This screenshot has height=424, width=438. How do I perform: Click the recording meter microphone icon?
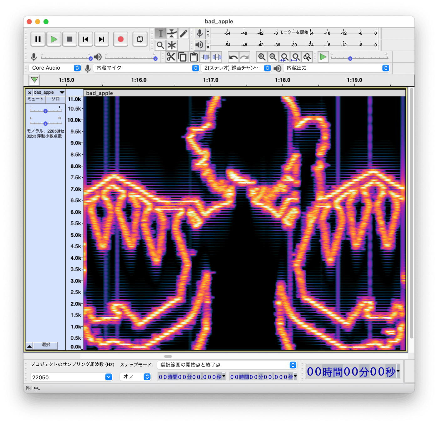pyautogui.click(x=199, y=33)
